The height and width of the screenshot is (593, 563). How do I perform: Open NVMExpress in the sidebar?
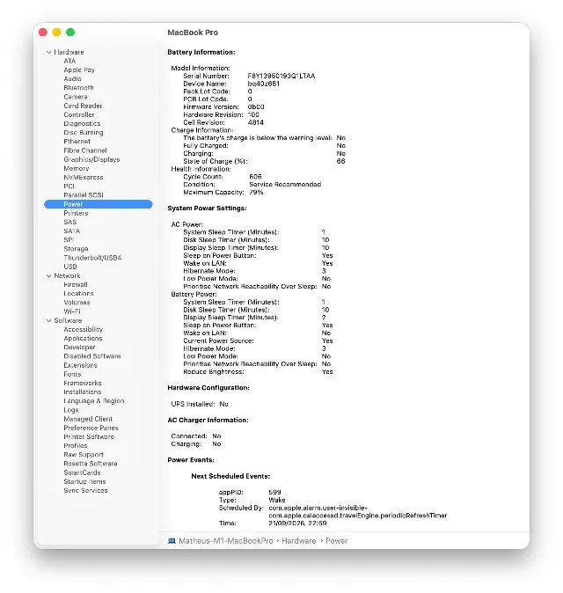click(x=84, y=178)
